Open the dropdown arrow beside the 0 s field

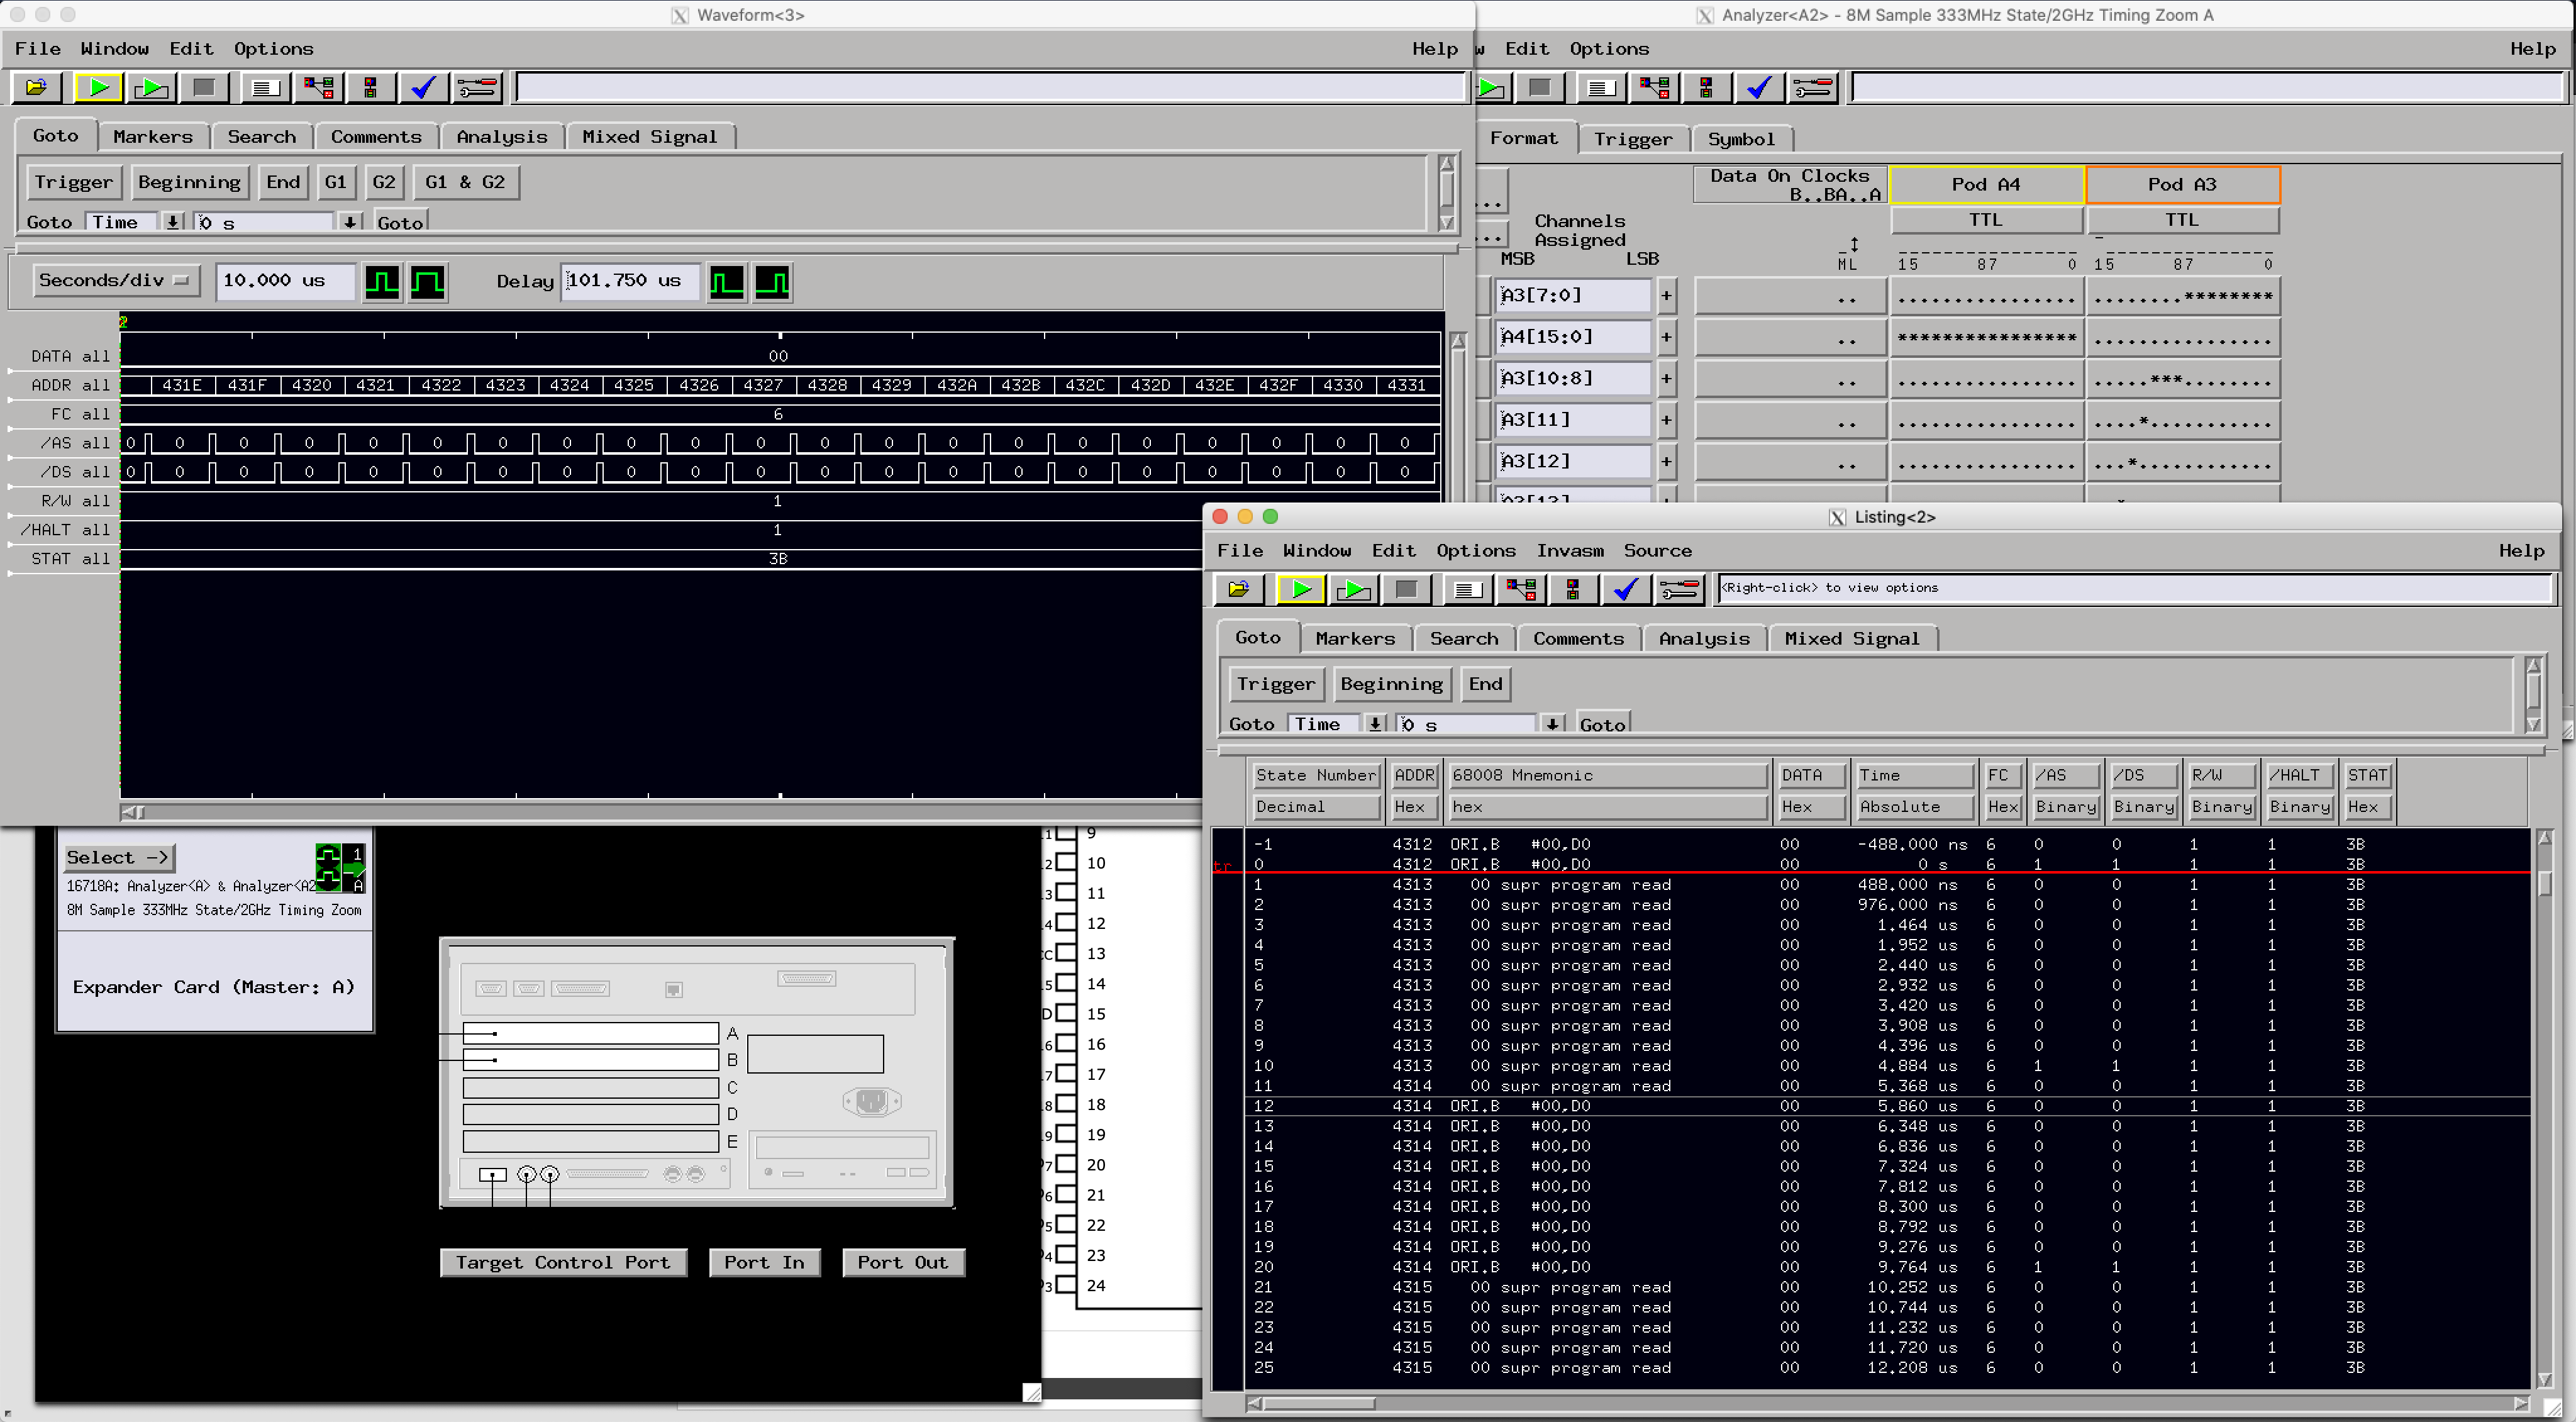point(1552,723)
